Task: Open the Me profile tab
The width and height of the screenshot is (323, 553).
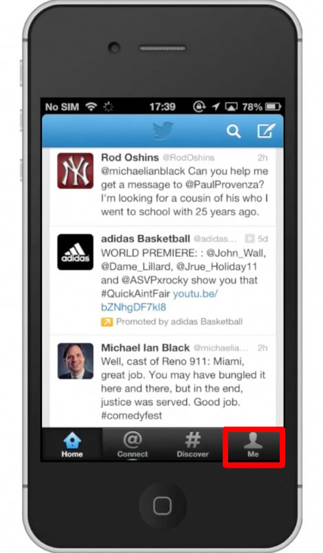Action: click(x=253, y=445)
